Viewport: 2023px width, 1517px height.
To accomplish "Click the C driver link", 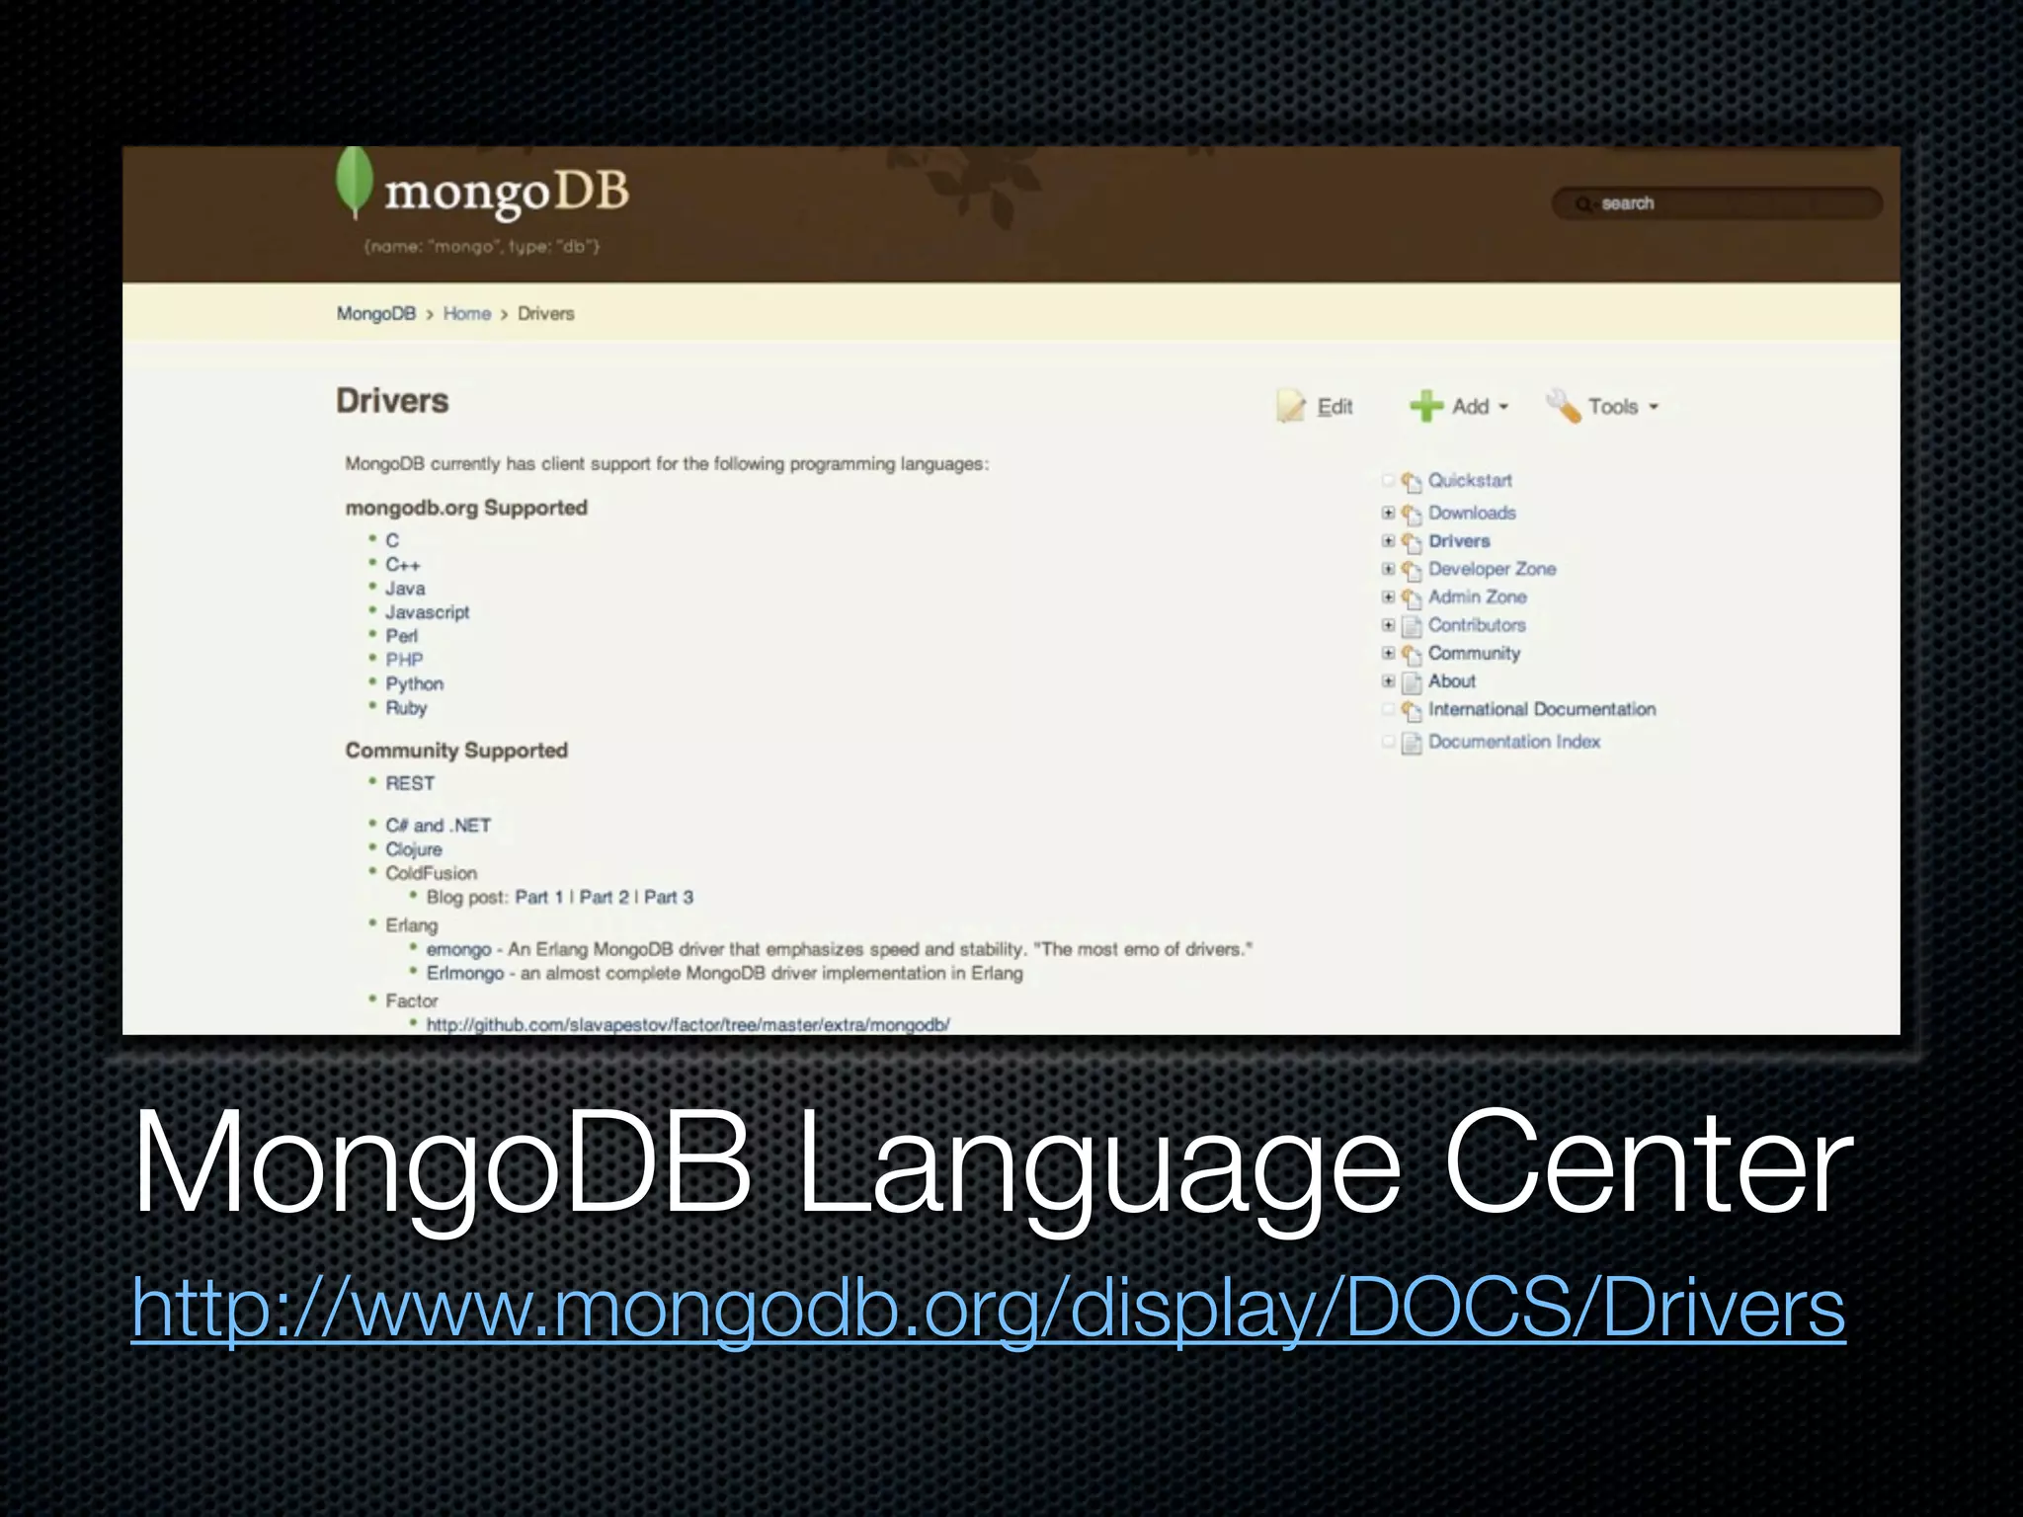I will click(392, 540).
